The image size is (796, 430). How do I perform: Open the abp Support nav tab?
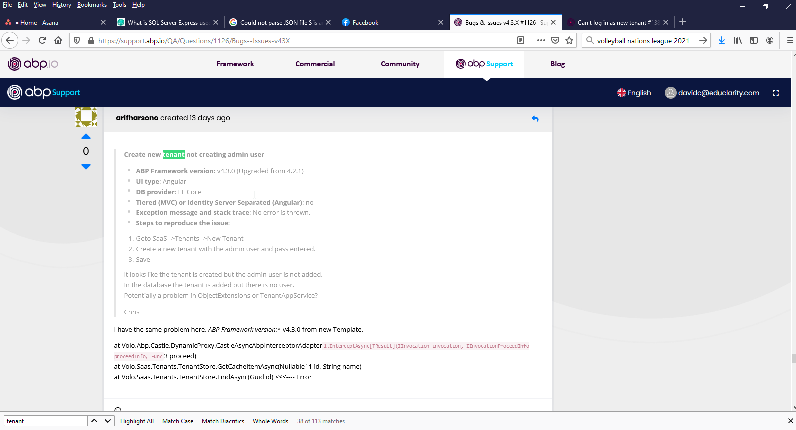(x=484, y=64)
